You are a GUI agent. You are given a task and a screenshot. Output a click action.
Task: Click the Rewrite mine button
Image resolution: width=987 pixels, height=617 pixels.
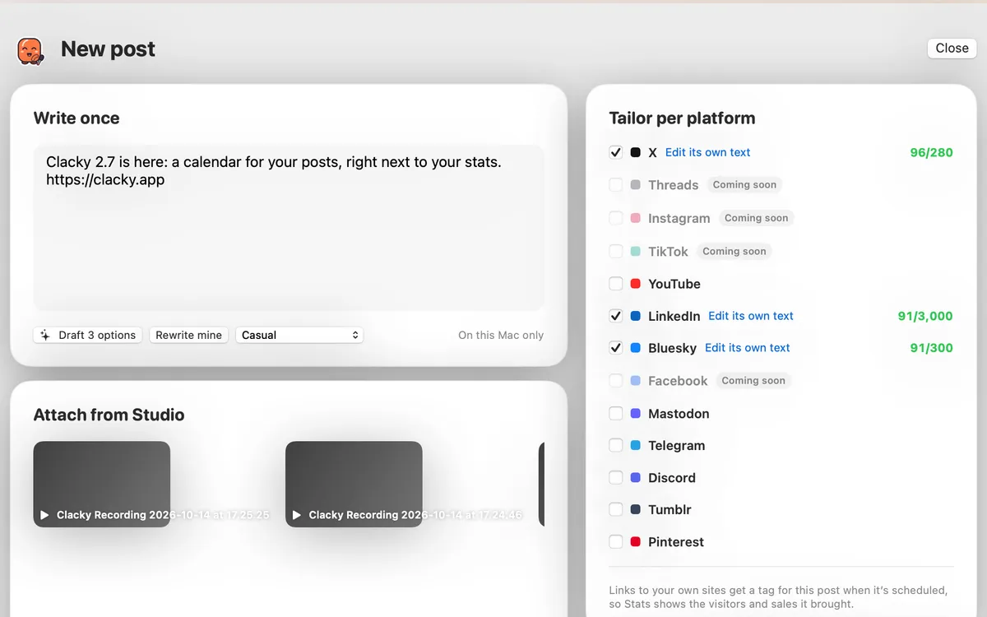(189, 335)
